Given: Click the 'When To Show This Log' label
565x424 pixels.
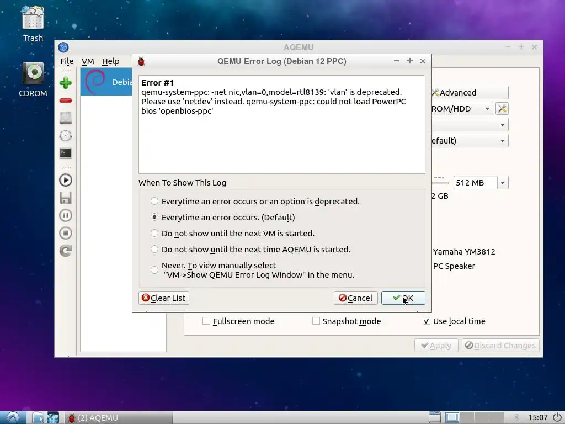Looking at the screenshot, I should [x=182, y=182].
